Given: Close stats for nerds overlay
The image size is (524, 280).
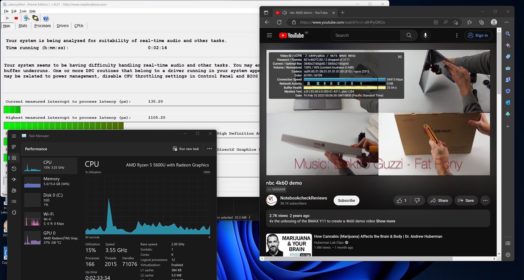Looking at the screenshot, I should click(400, 57).
